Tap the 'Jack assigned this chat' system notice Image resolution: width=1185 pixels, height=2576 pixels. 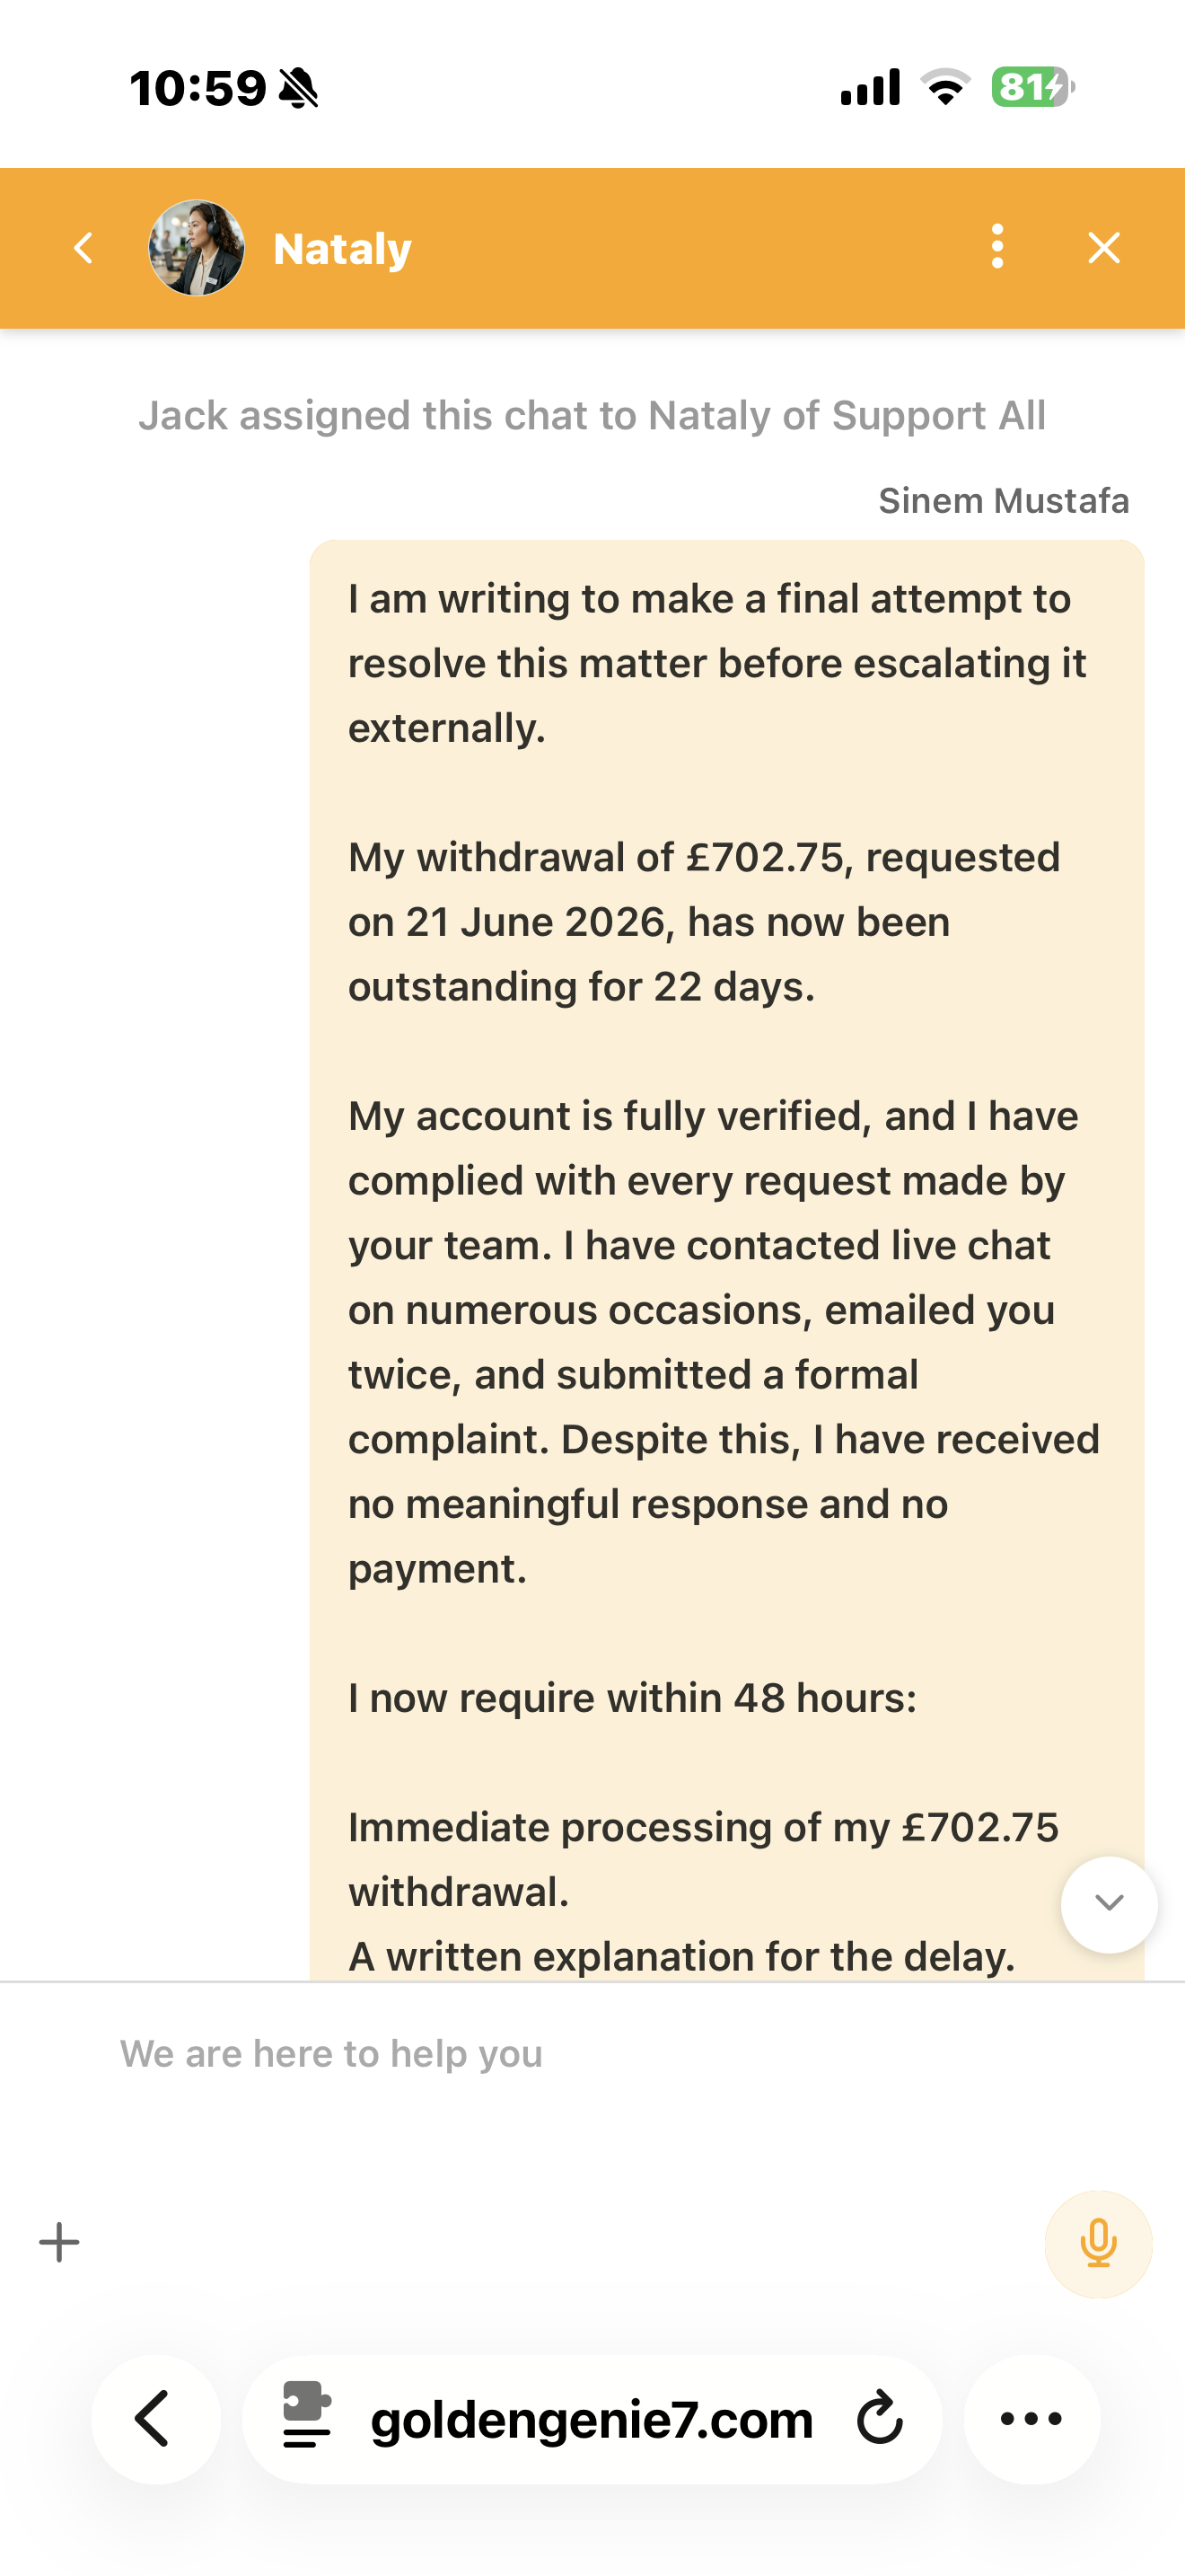tap(592, 415)
